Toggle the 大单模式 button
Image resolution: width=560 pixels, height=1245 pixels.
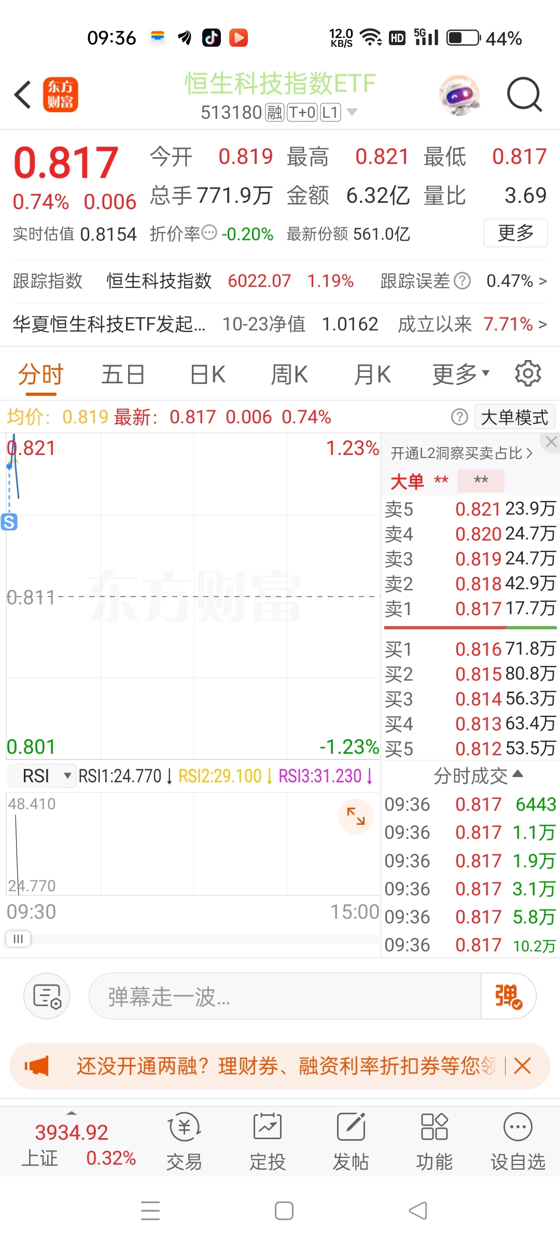[514, 417]
